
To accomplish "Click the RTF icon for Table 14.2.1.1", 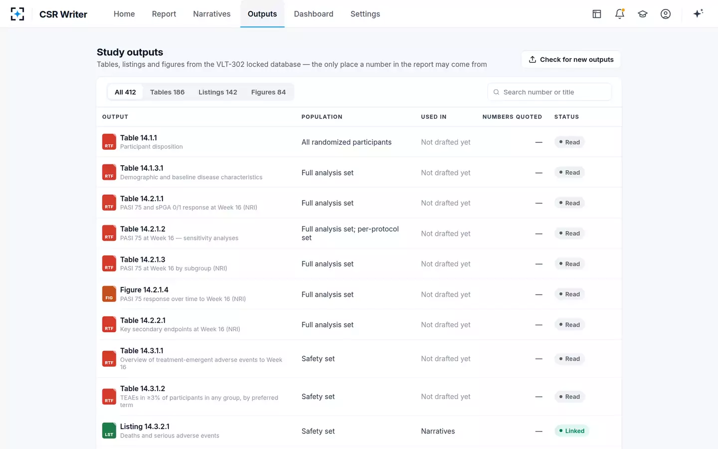I will point(109,203).
